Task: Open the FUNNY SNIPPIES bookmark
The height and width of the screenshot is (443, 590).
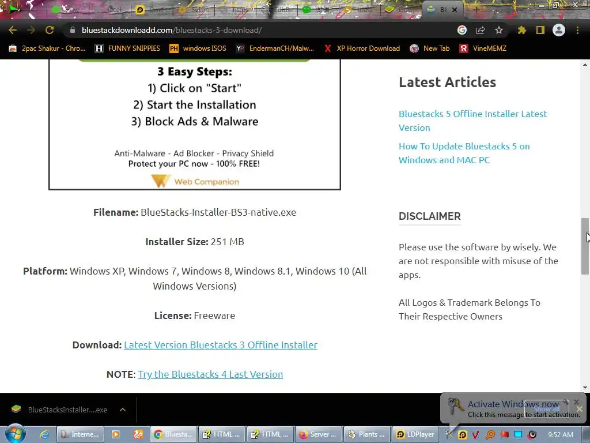Action: click(x=128, y=48)
